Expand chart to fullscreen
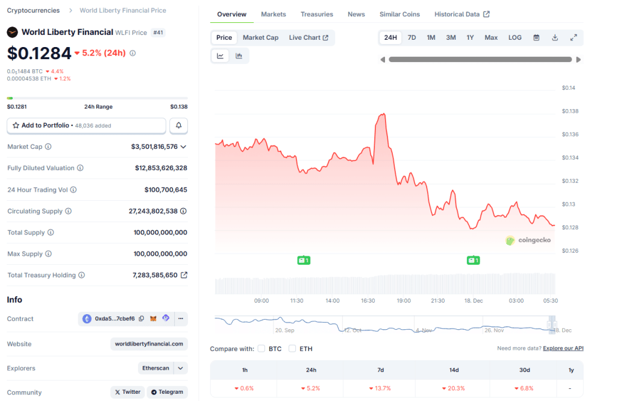The width and height of the screenshot is (617, 401). point(574,37)
